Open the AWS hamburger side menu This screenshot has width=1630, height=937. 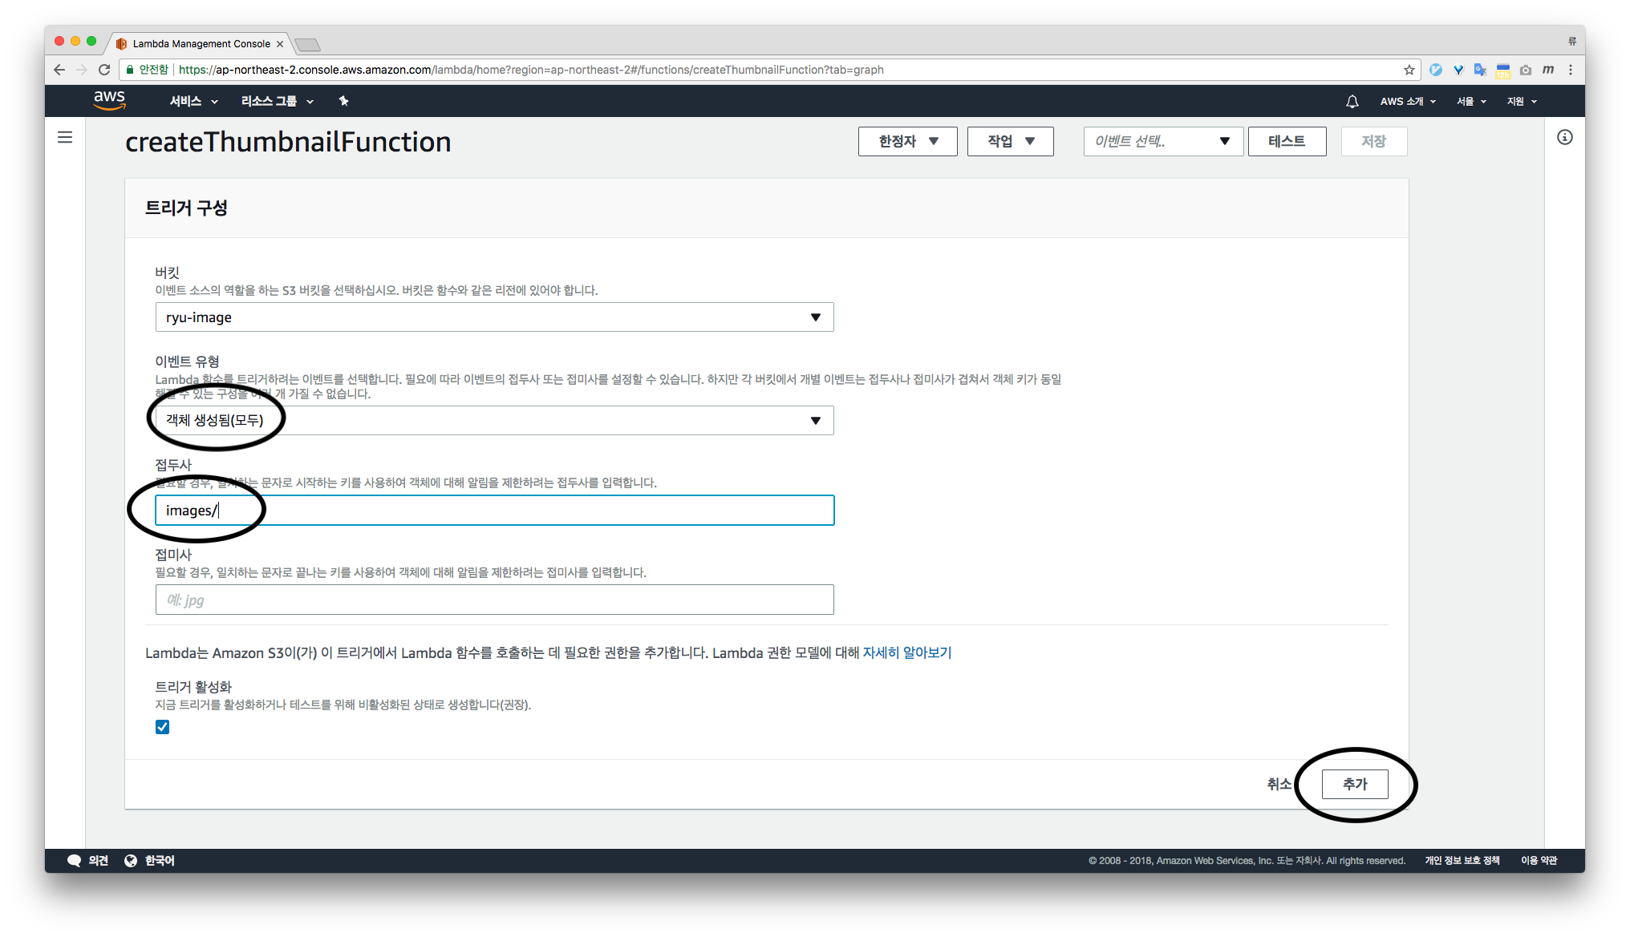[x=65, y=137]
